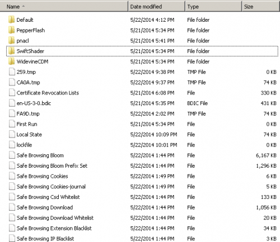Select the lockfile file name
Viewport: 280px width, 242px height.
tap(24, 145)
